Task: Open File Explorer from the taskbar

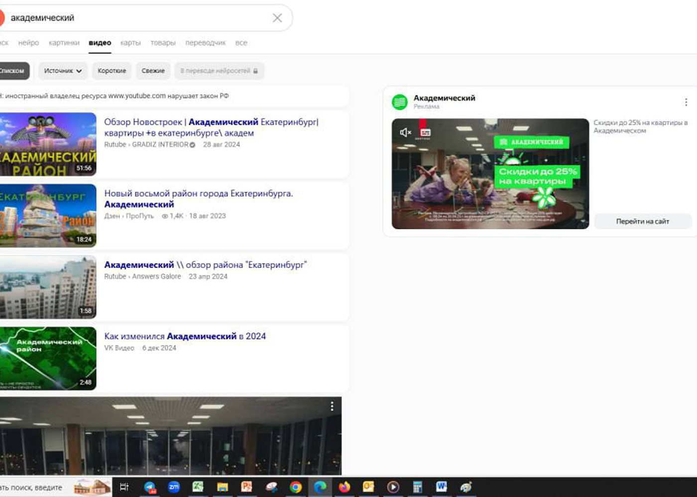Action: (x=223, y=487)
